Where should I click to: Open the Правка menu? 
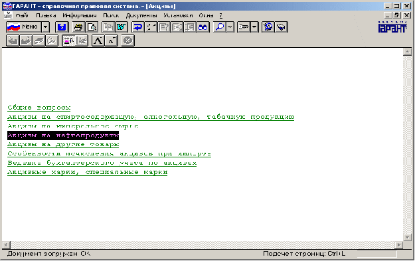click(46, 15)
